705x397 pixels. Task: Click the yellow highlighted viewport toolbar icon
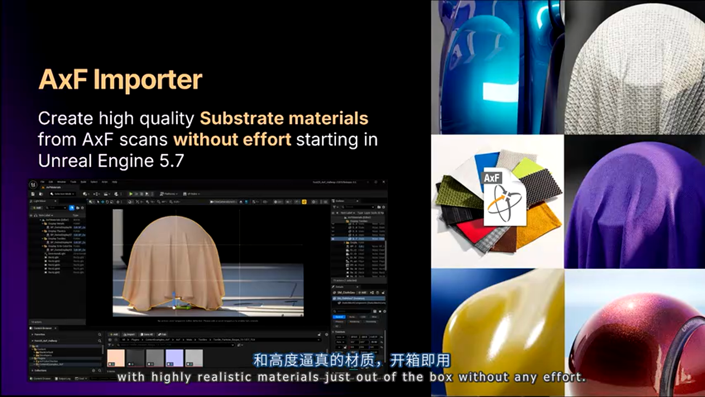[x=304, y=202]
